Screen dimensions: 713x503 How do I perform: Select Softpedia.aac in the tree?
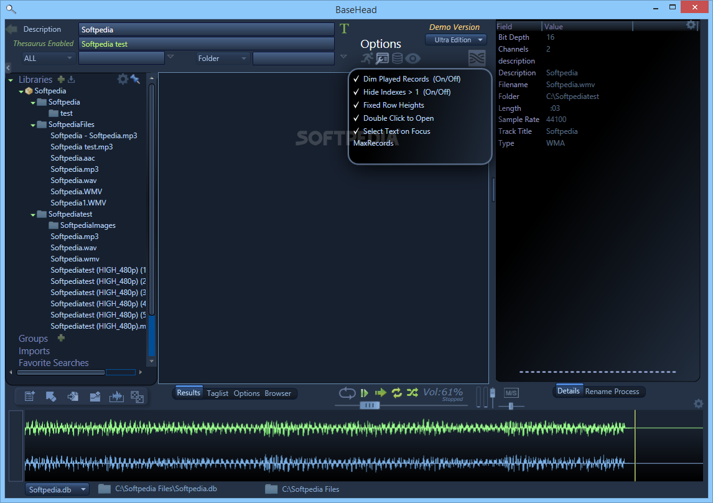pos(73,158)
